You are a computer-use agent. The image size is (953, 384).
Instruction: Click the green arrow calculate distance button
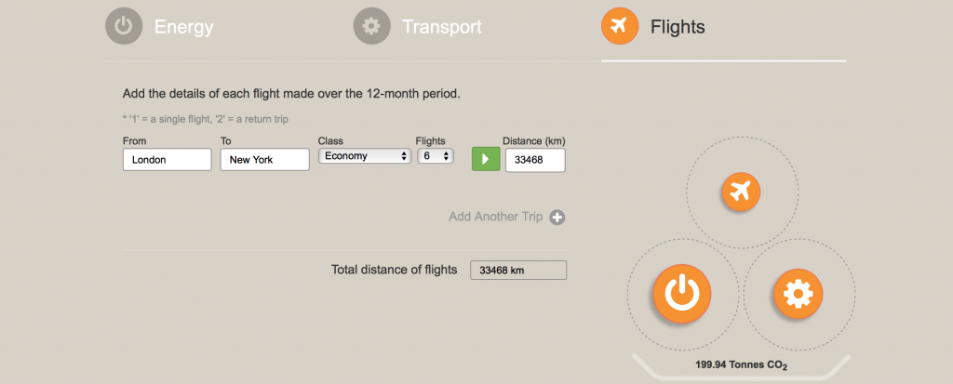click(x=486, y=159)
